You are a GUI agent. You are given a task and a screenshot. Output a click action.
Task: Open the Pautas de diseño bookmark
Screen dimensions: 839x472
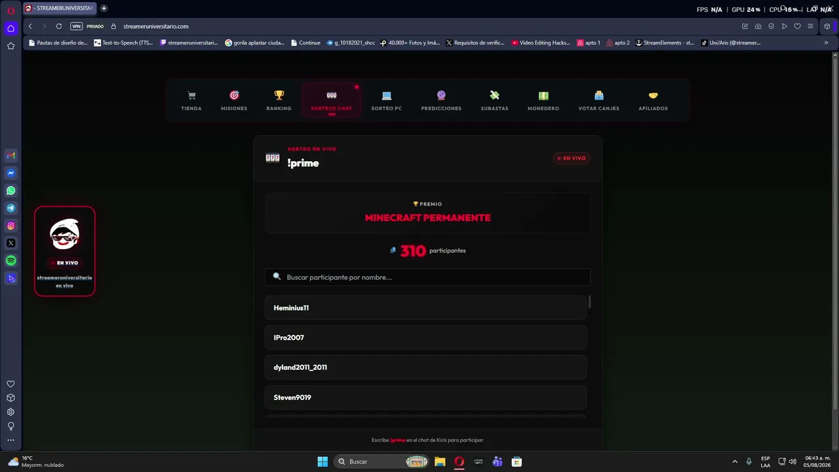[58, 43]
